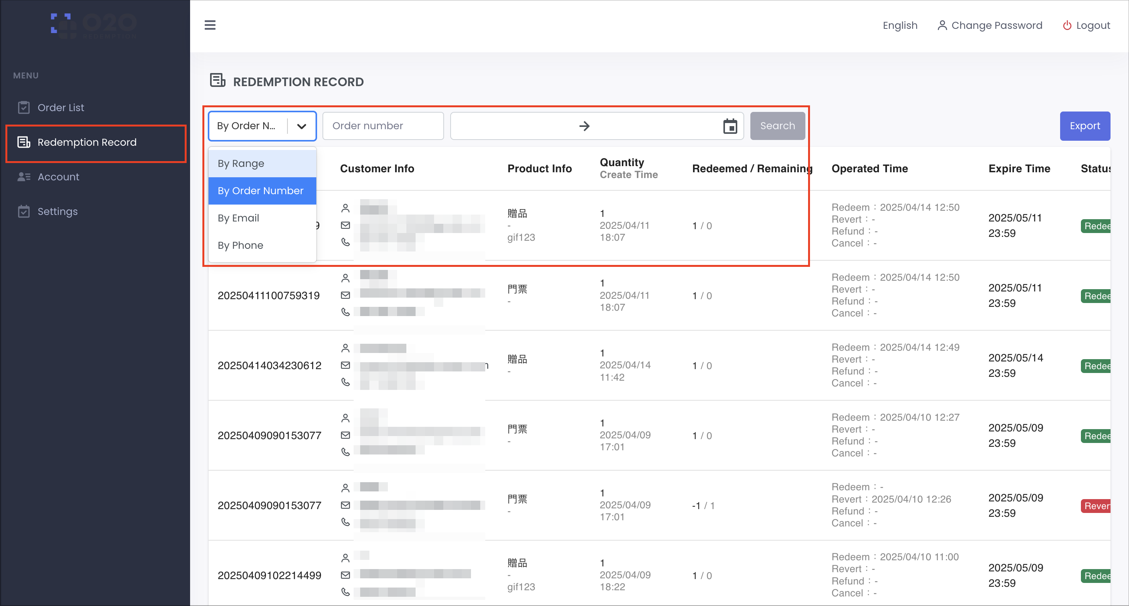This screenshot has width=1129, height=606.
Task: Click phone icon in order 20250411100759319 row
Action: 346,312
